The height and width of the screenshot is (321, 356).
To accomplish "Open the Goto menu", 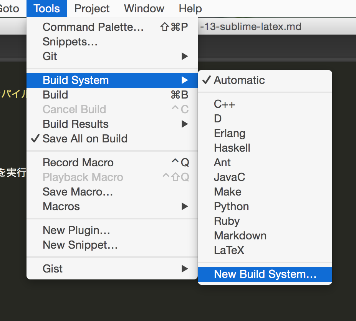I will point(9,8).
